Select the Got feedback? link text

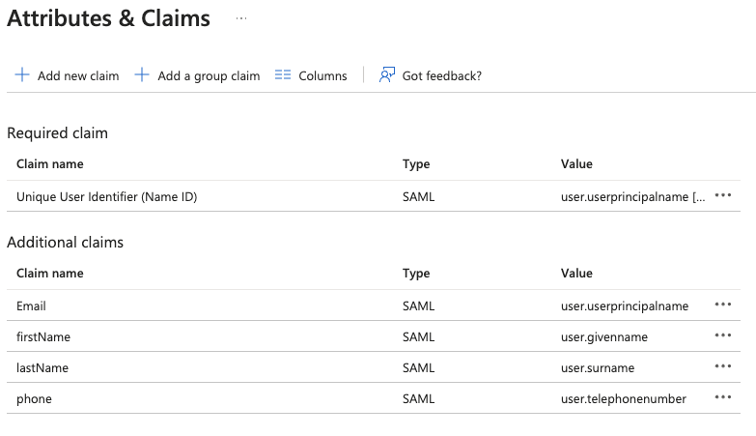441,75
